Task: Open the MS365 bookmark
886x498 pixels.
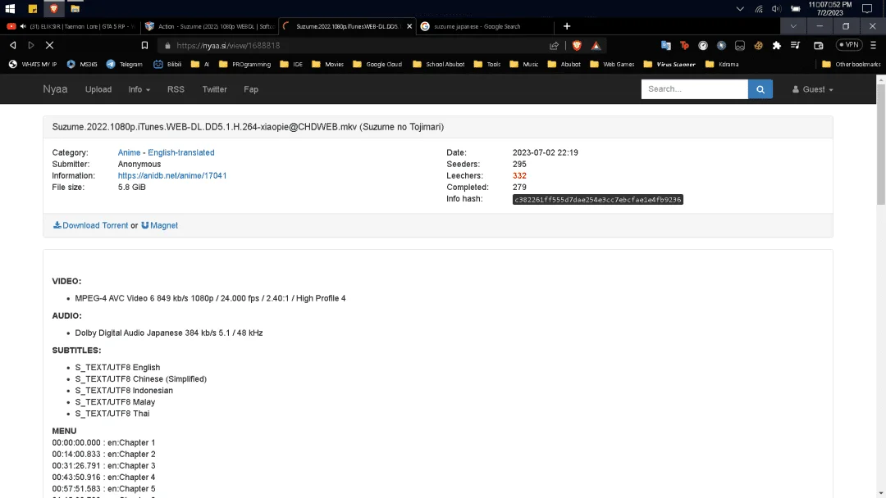Action: click(82, 64)
